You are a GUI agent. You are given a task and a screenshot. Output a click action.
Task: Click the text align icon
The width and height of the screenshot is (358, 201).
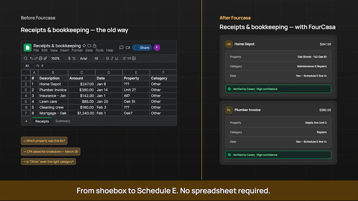tap(124, 59)
